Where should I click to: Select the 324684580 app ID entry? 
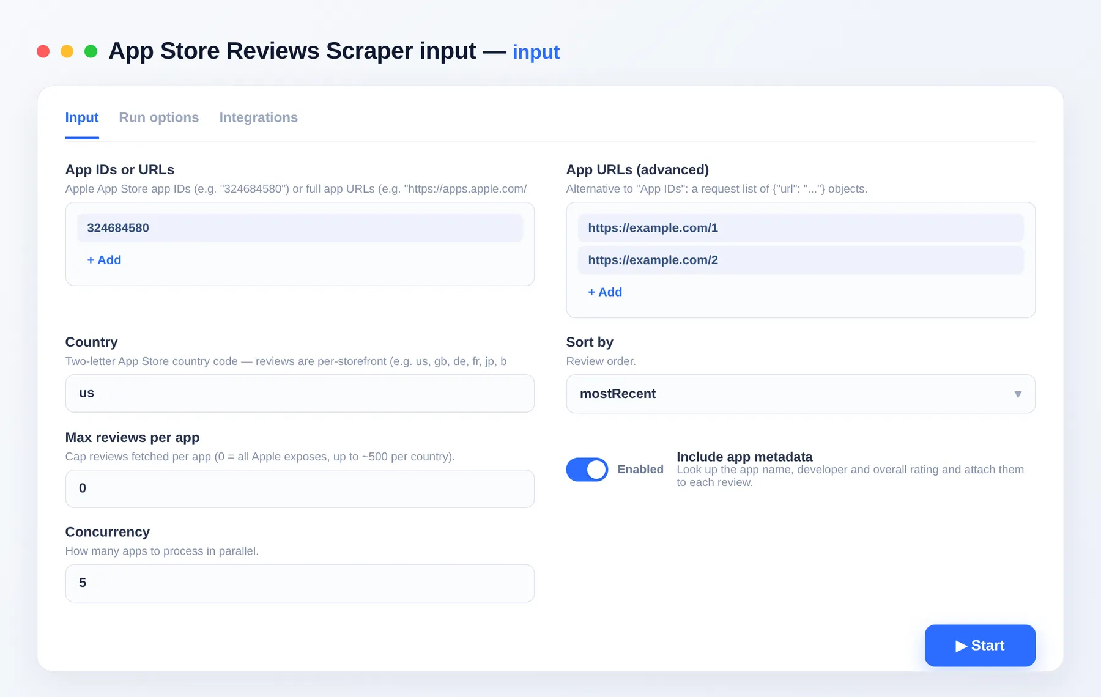tap(300, 228)
